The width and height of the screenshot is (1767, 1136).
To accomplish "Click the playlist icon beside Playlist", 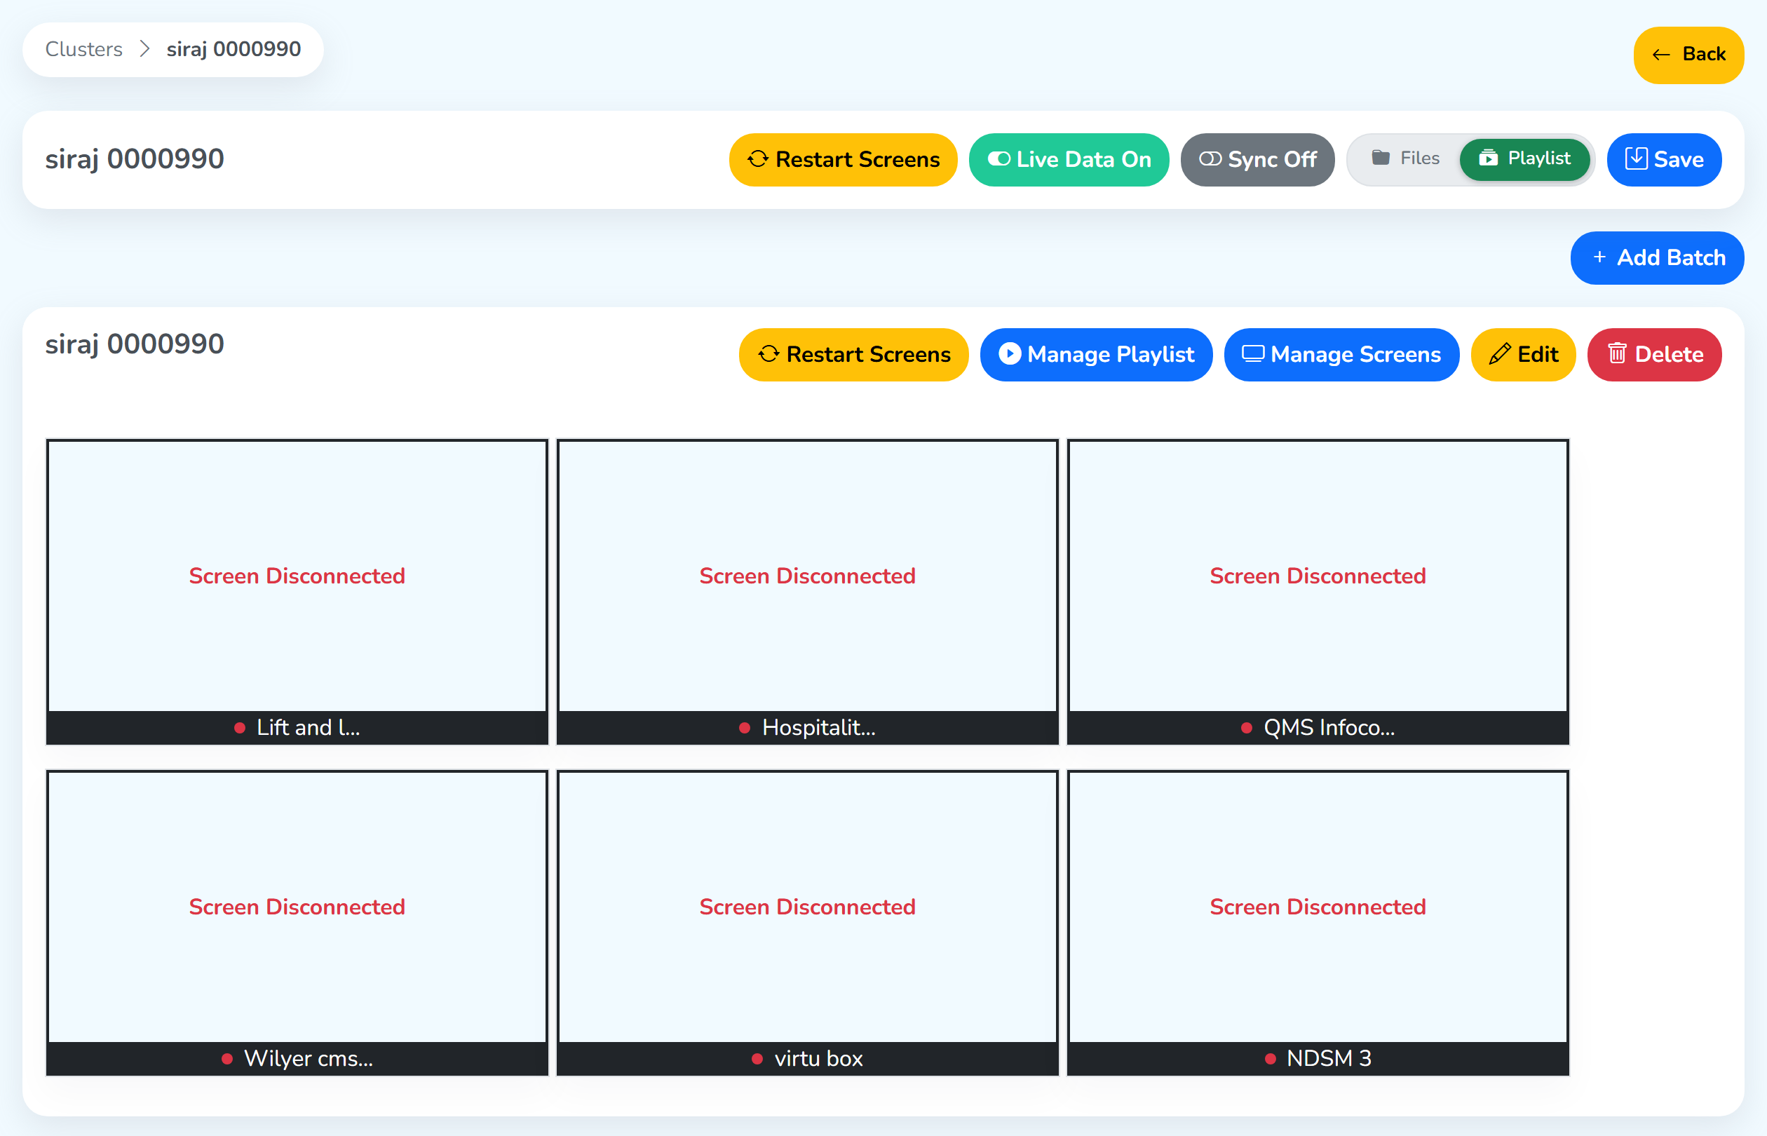I will click(x=1488, y=158).
